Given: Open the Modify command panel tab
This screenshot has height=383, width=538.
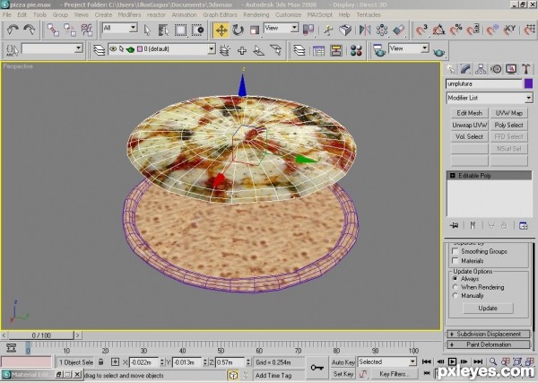Looking at the screenshot, I should point(465,69).
